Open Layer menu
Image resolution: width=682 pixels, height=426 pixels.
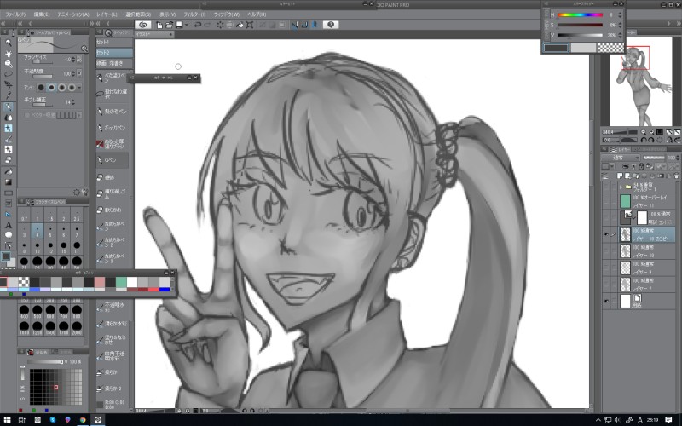[107, 14]
